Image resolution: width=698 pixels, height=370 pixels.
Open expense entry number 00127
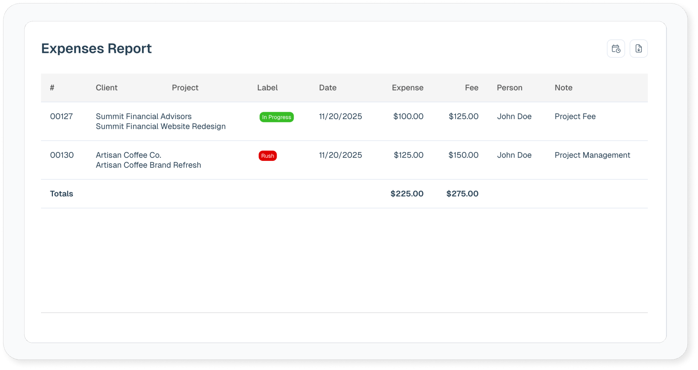click(x=61, y=116)
